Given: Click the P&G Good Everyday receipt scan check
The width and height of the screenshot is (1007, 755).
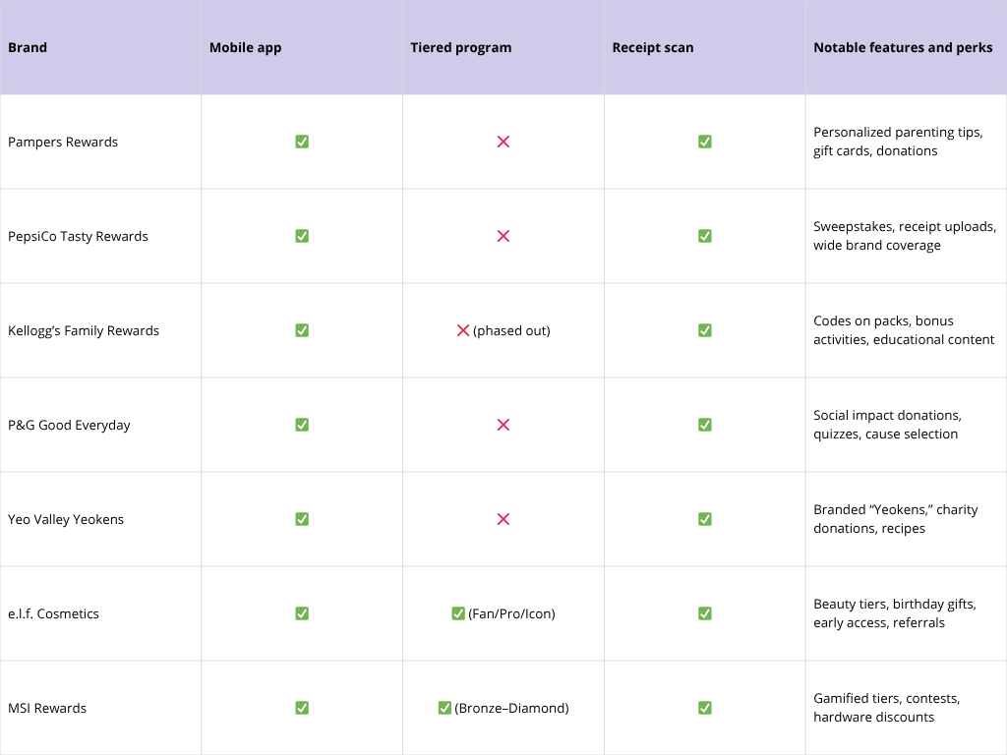Looking at the screenshot, I should (704, 425).
